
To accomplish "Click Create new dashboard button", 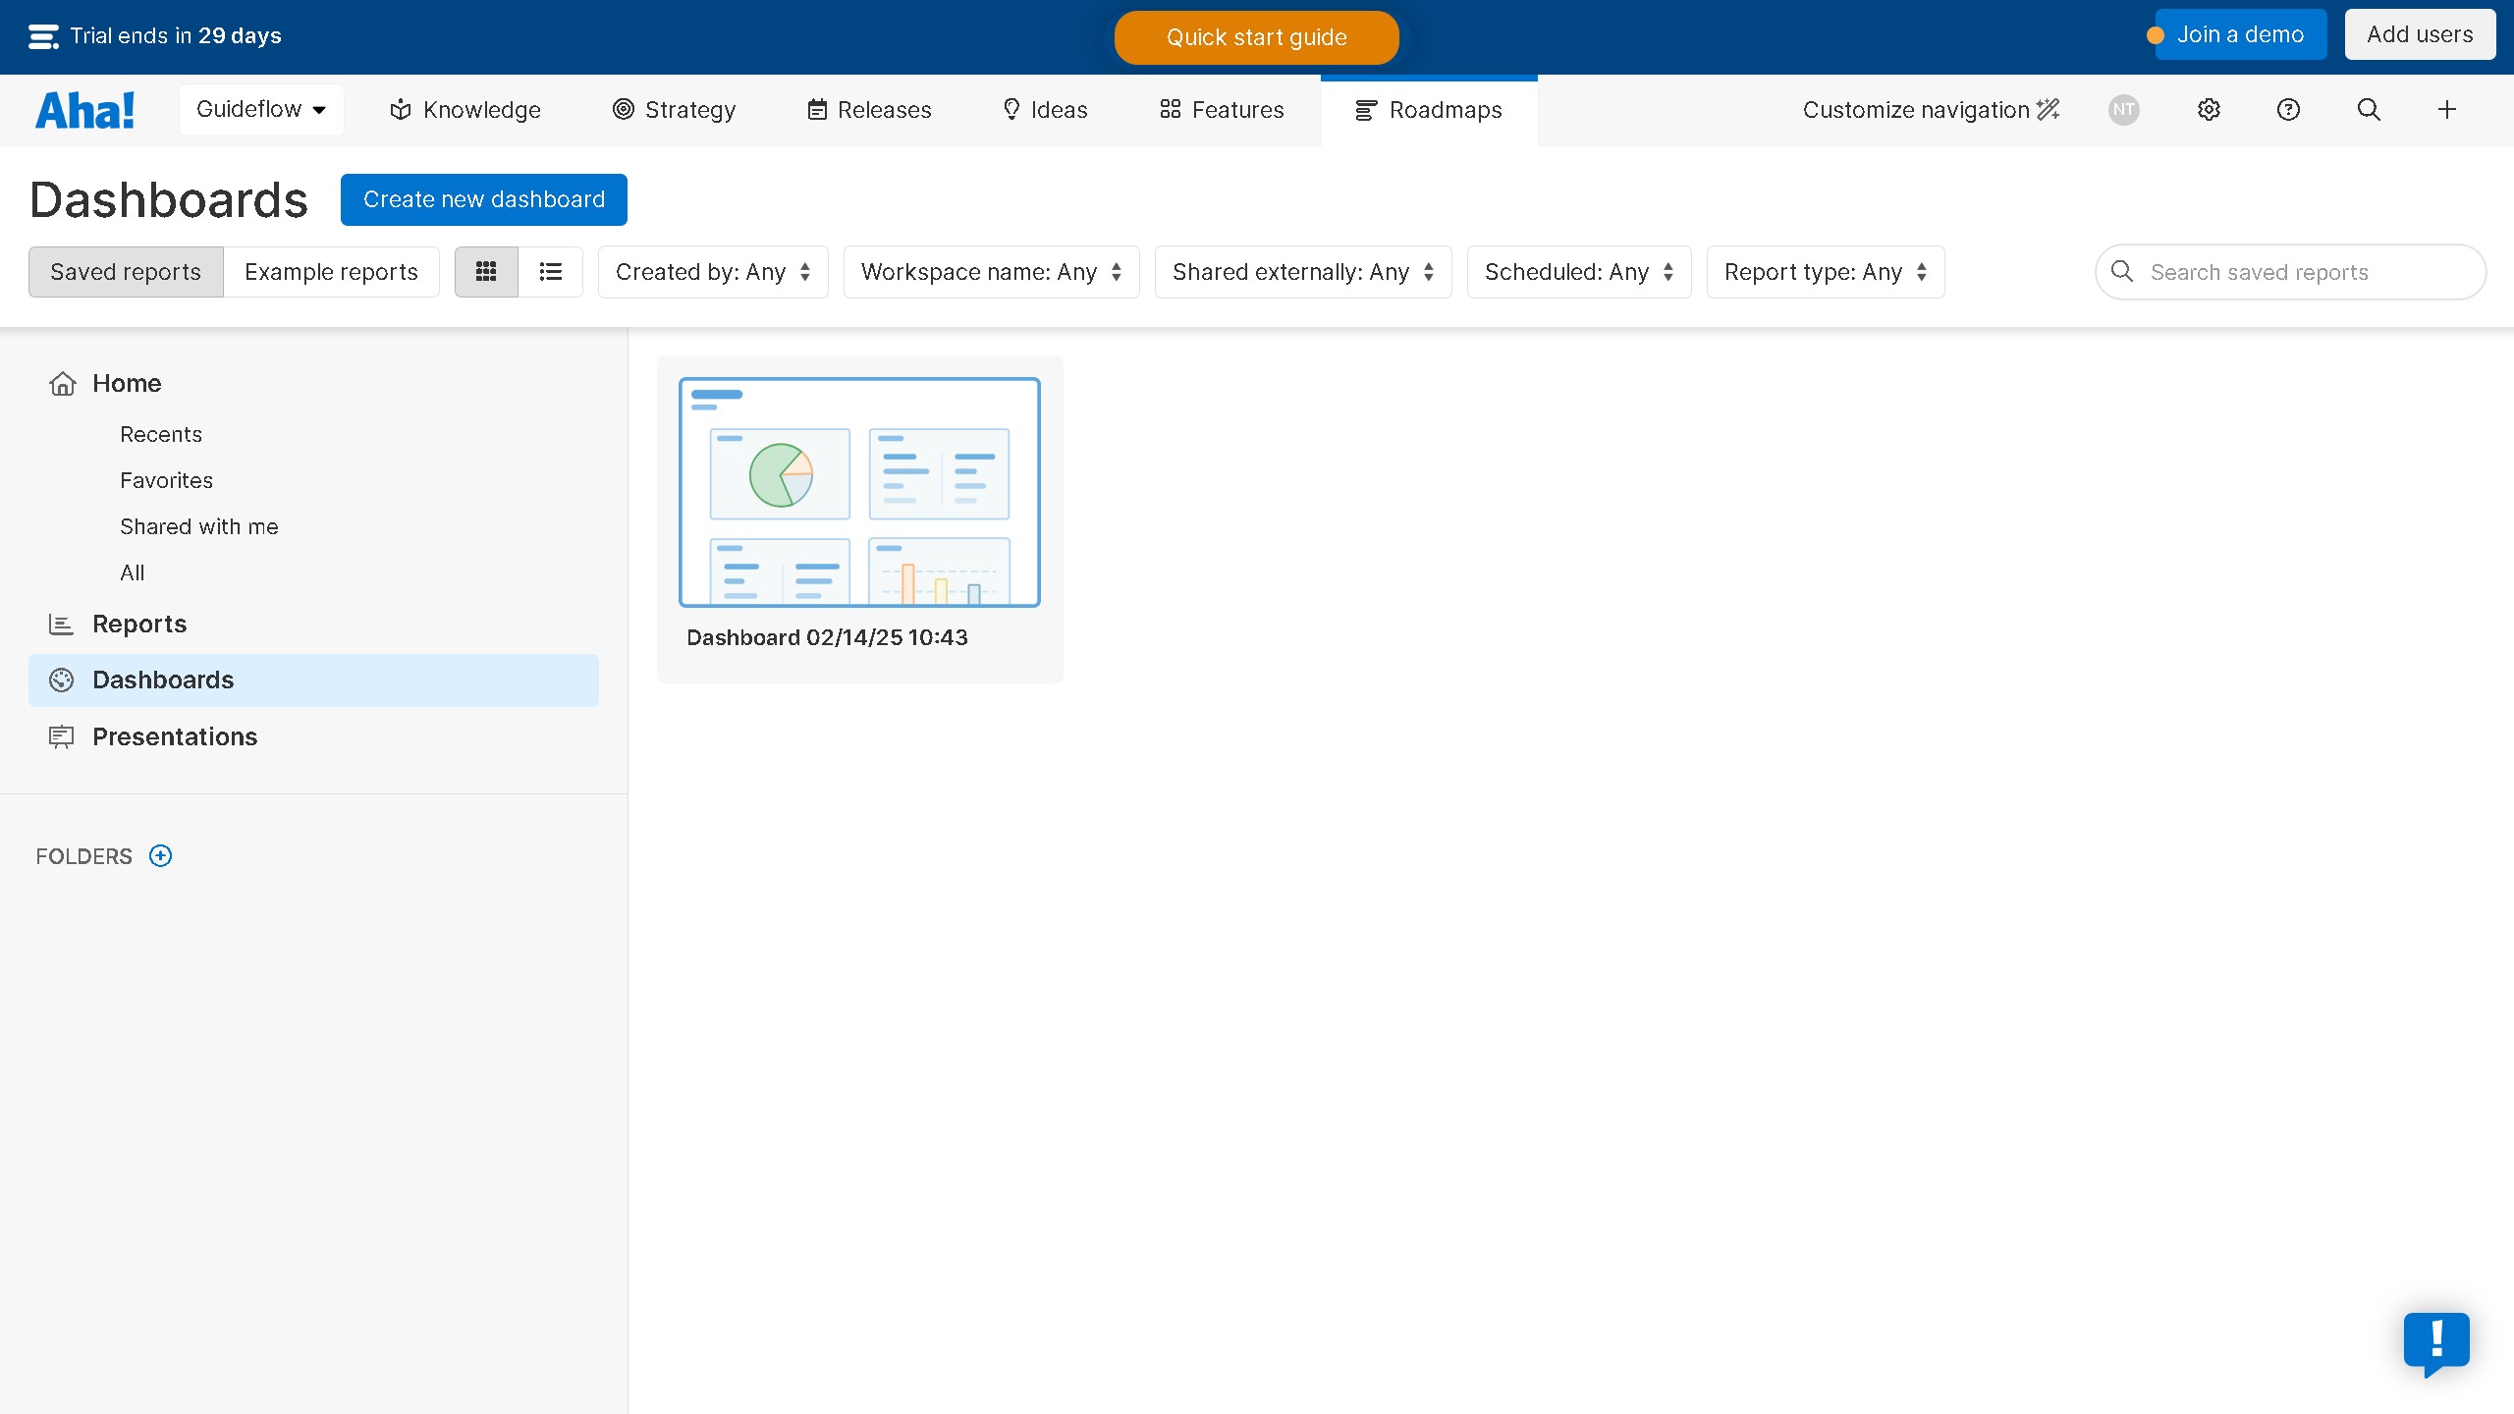I will [x=484, y=199].
